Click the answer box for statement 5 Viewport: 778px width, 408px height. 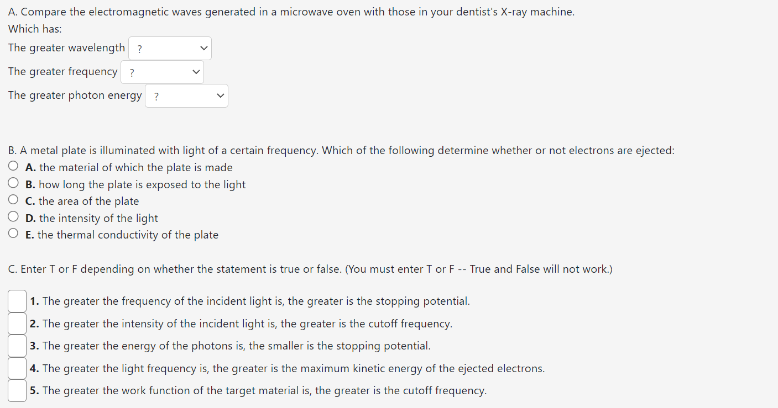[17, 390]
